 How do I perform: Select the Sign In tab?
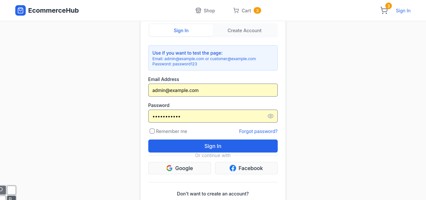(181, 31)
